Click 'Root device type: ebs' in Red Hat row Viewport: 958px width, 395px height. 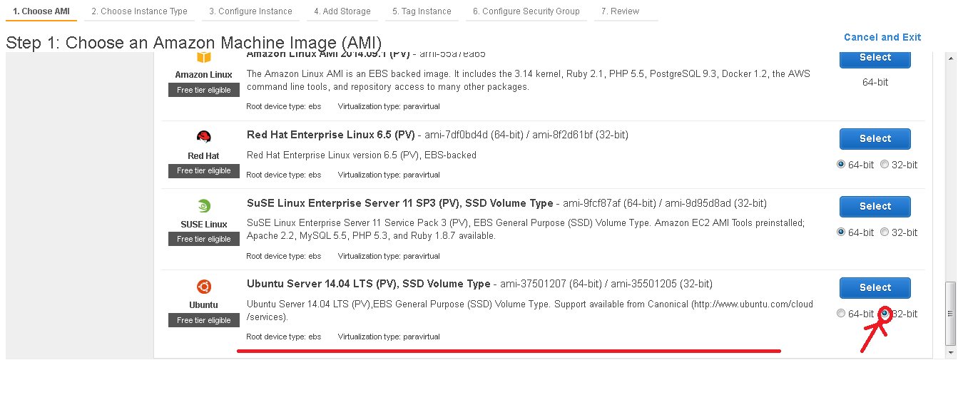tap(284, 175)
